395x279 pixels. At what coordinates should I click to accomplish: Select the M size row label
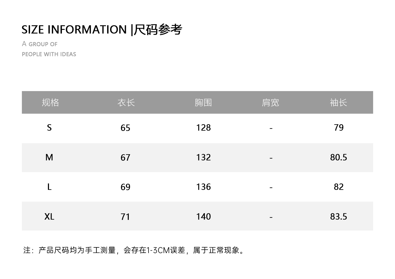coord(49,157)
